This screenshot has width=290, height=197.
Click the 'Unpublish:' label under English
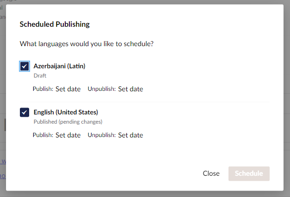coord(101,135)
